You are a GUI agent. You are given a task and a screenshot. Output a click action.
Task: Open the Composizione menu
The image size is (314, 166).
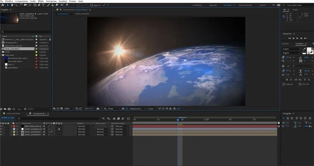click(x=21, y=1)
